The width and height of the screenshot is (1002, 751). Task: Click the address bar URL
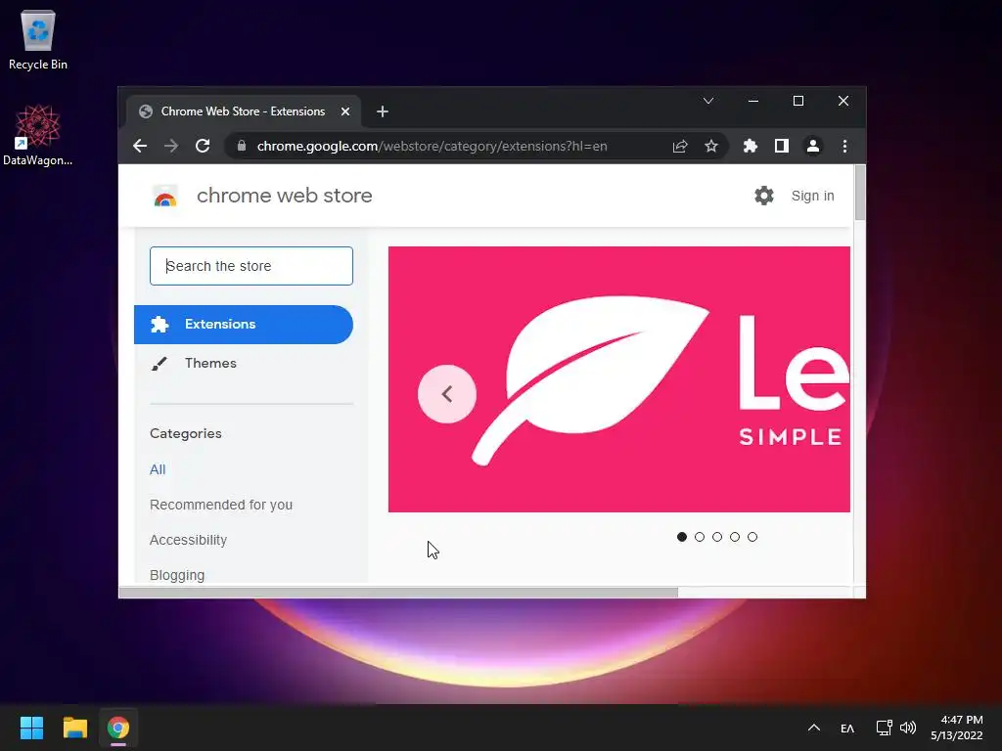point(432,147)
